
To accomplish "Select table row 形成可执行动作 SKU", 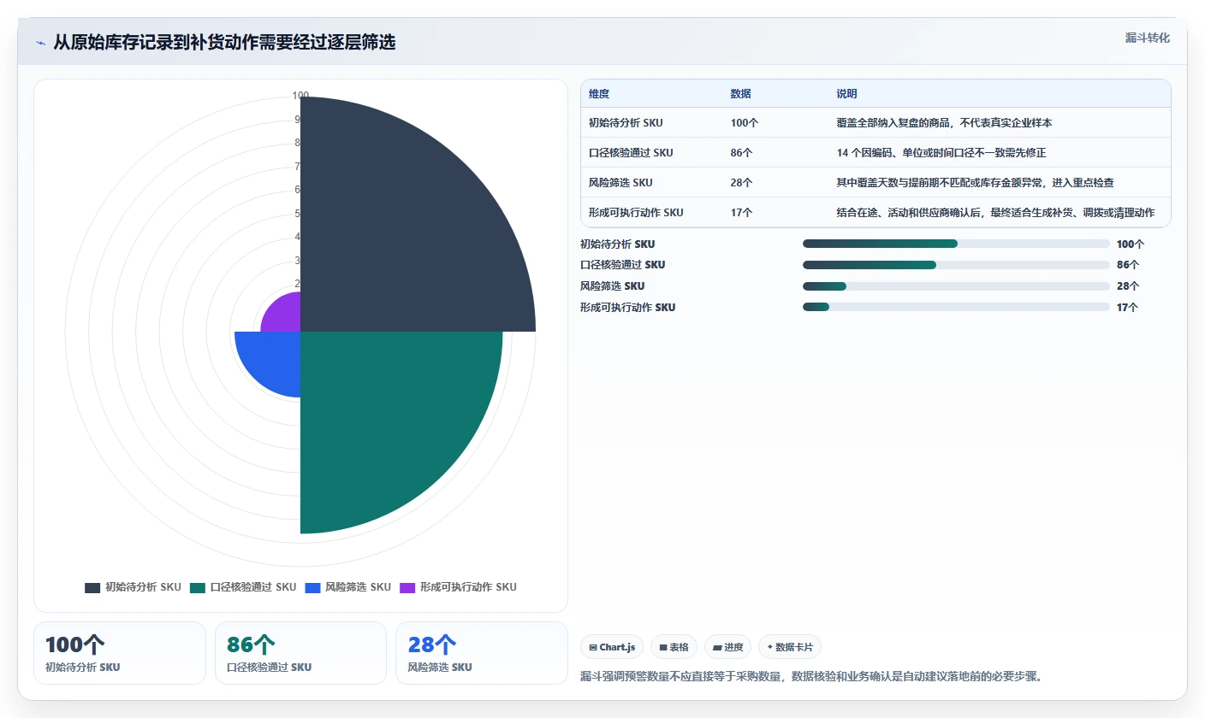I will pyautogui.click(x=876, y=213).
